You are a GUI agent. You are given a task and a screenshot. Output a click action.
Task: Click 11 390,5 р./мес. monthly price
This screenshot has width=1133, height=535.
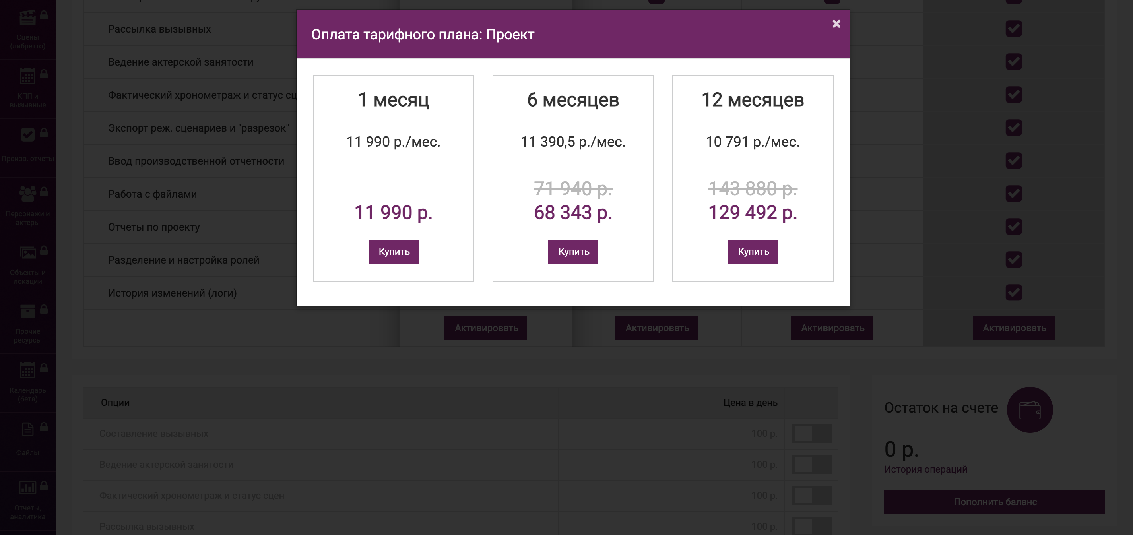[572, 142]
